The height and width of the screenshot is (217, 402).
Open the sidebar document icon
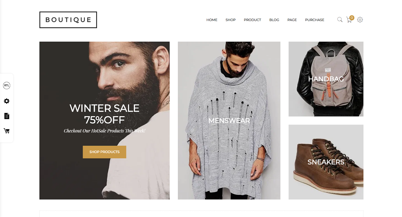point(7,116)
